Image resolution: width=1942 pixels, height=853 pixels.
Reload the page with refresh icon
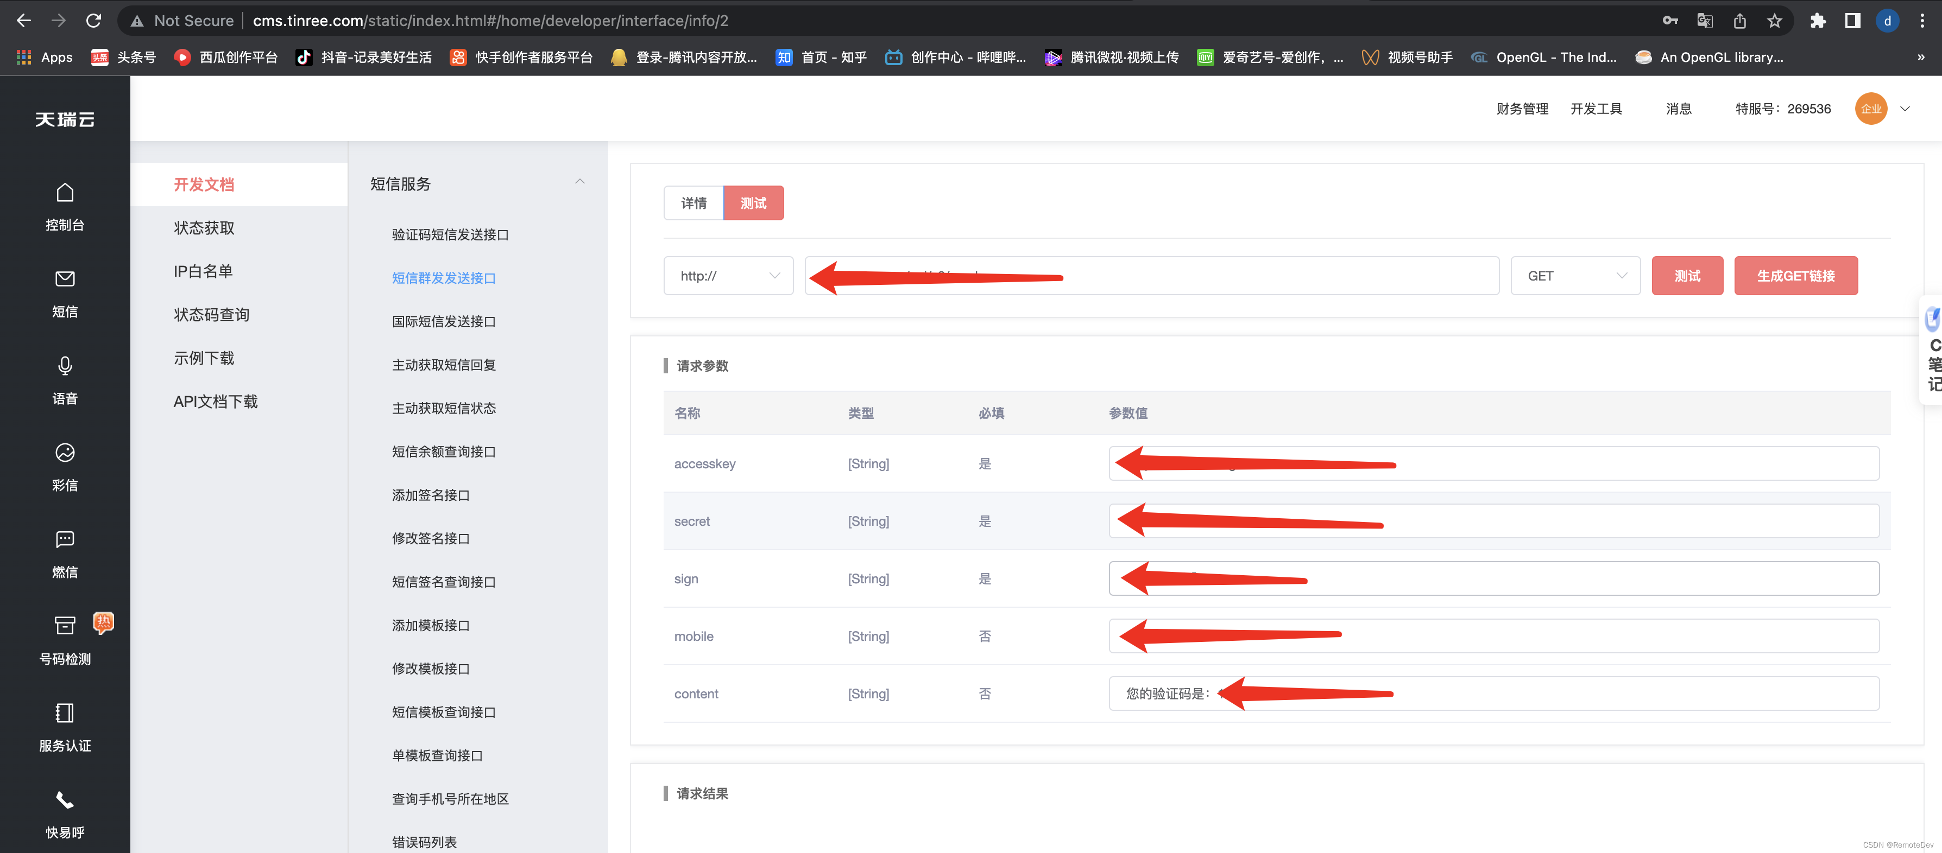(x=93, y=21)
